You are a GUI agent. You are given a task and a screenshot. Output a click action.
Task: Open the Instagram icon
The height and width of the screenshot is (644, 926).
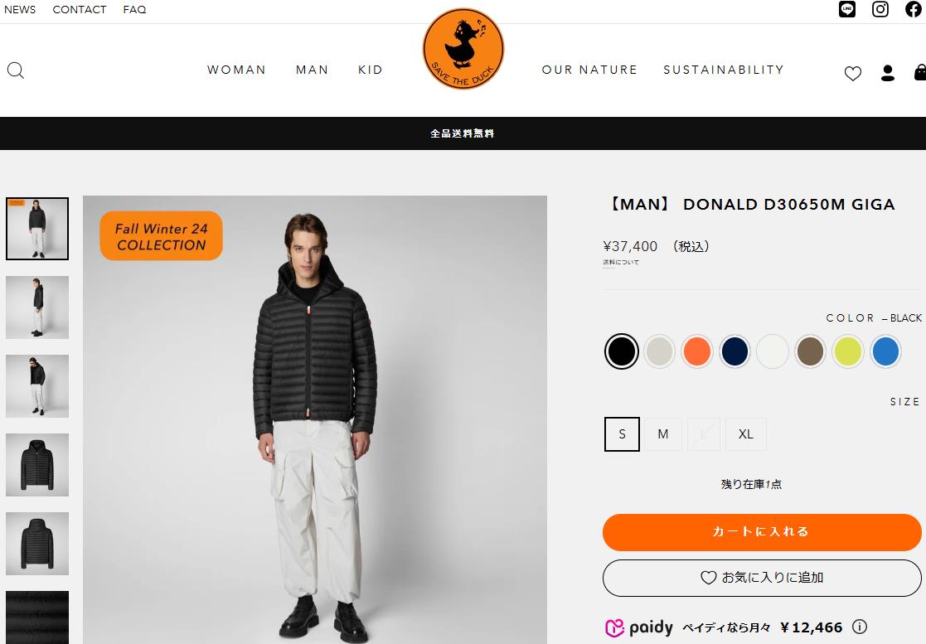pos(880,9)
